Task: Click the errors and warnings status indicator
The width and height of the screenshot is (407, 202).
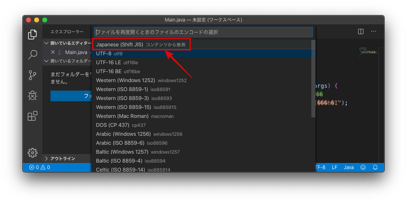Action: point(39,167)
